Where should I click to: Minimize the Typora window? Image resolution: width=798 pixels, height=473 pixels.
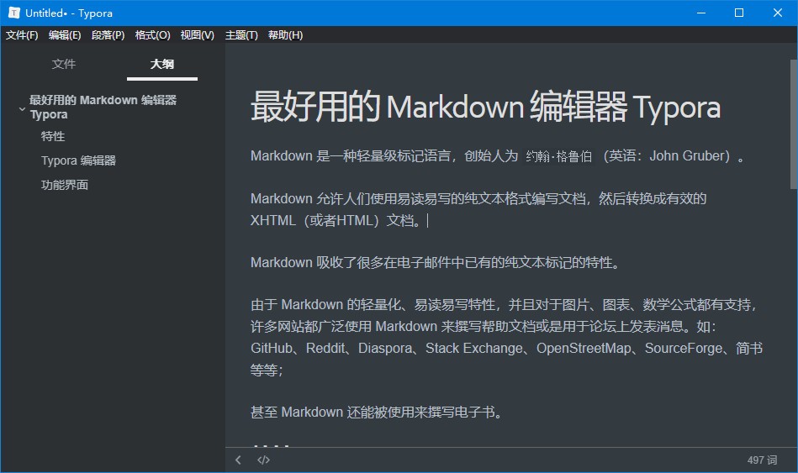coord(701,13)
